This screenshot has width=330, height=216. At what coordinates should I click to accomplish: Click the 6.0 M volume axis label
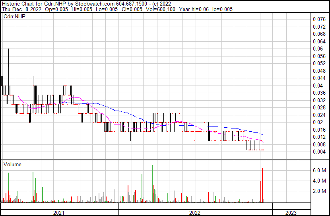tap(320, 170)
